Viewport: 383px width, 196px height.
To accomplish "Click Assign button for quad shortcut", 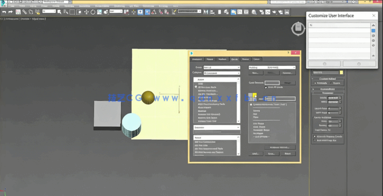I will coord(288,83).
